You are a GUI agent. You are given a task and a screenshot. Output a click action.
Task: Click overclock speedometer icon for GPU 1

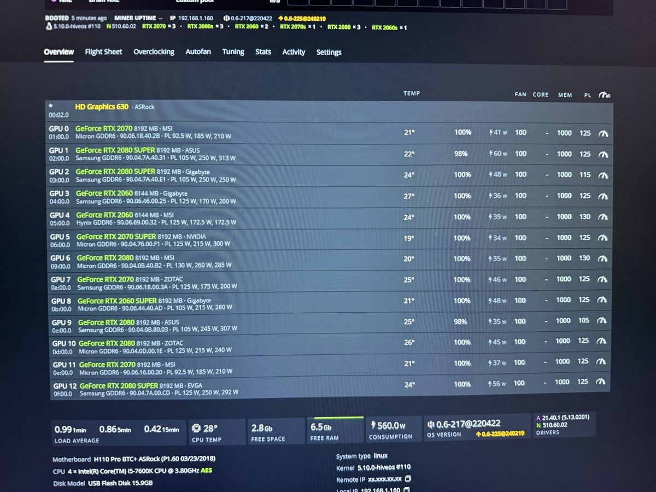[x=603, y=155]
